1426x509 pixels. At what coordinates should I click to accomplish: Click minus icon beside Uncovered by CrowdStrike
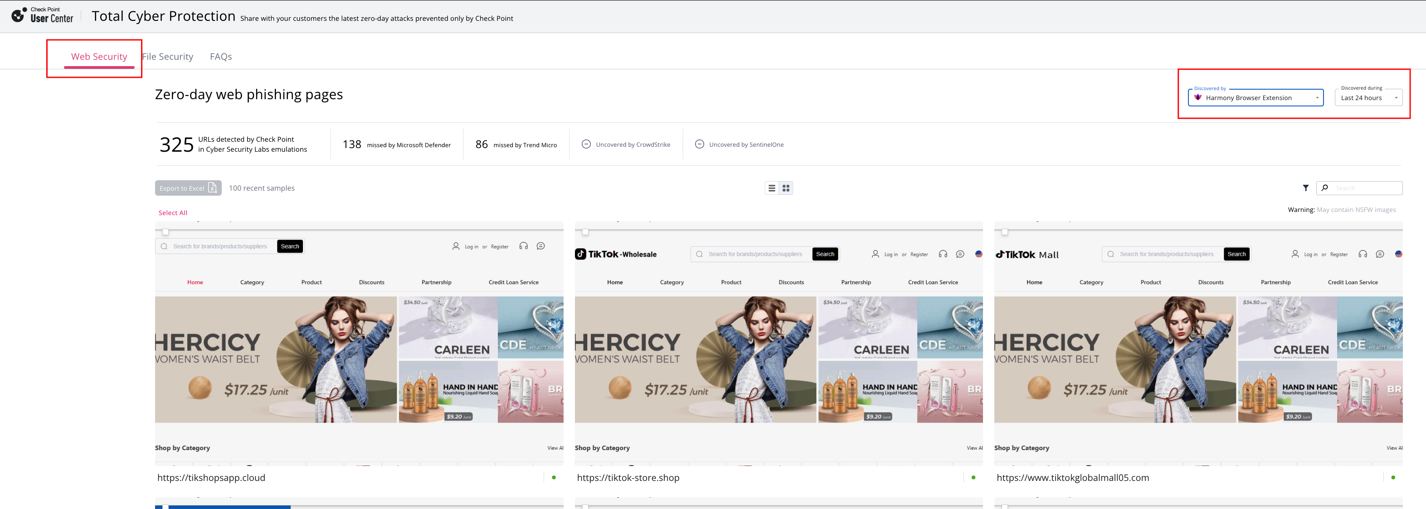pyautogui.click(x=586, y=144)
